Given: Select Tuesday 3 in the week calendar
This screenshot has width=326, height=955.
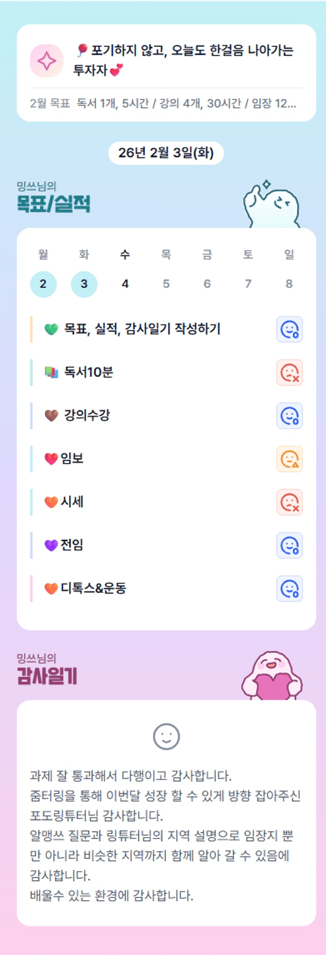Looking at the screenshot, I should pyautogui.click(x=84, y=284).
